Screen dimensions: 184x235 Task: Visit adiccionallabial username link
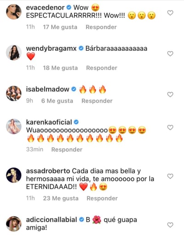(x=52, y=220)
